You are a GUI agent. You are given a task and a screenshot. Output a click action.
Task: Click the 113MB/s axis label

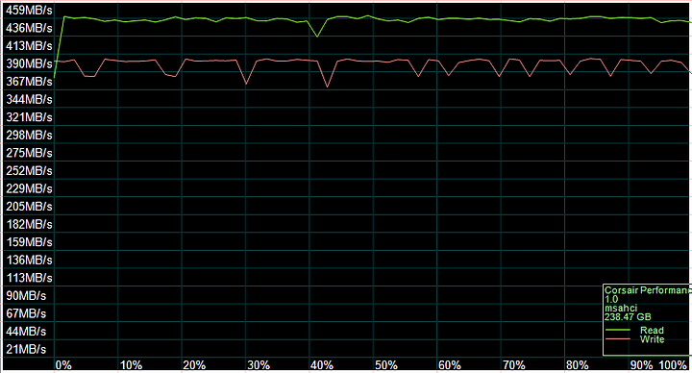coord(29,278)
